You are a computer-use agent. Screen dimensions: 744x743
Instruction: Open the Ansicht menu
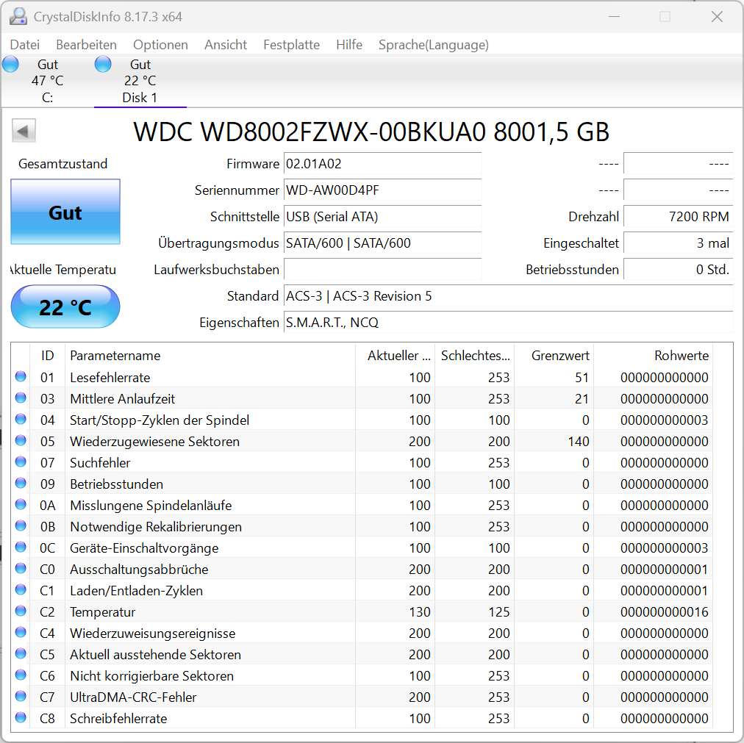click(x=225, y=45)
